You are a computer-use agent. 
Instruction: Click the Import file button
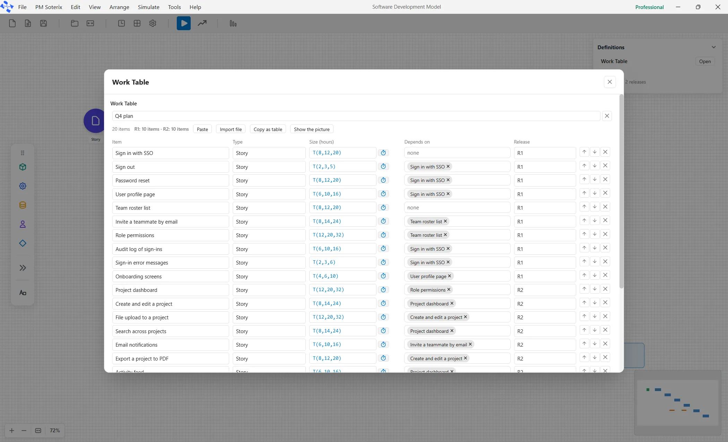pyautogui.click(x=231, y=129)
